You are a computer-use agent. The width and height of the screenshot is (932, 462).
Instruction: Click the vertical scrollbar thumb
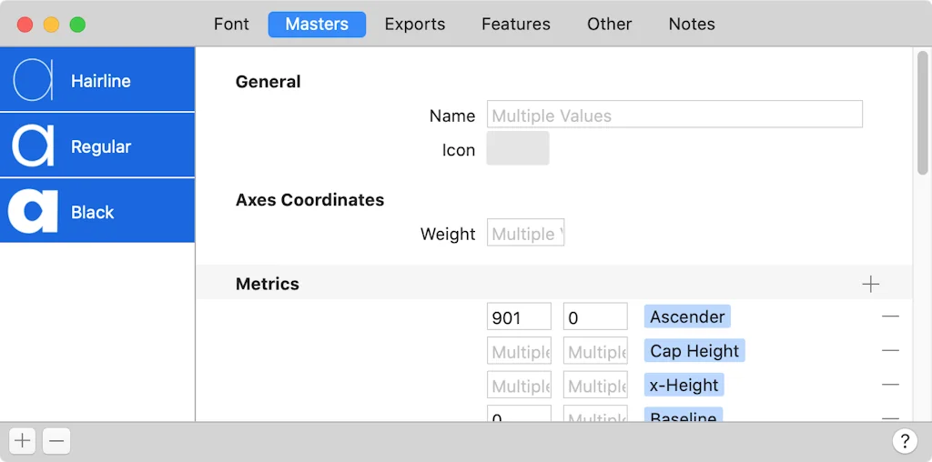coord(922,111)
